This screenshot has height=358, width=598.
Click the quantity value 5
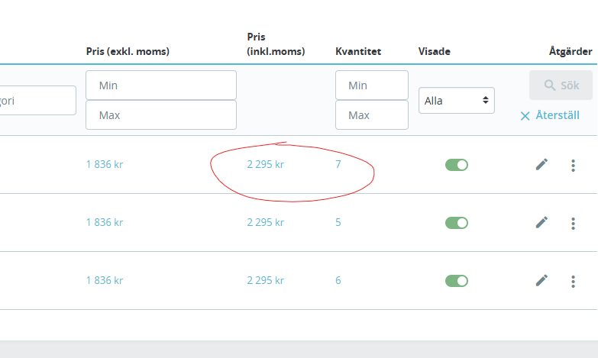pyautogui.click(x=338, y=222)
